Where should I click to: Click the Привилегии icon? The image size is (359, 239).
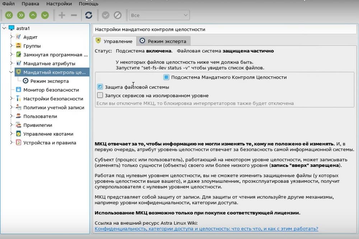[19, 125]
